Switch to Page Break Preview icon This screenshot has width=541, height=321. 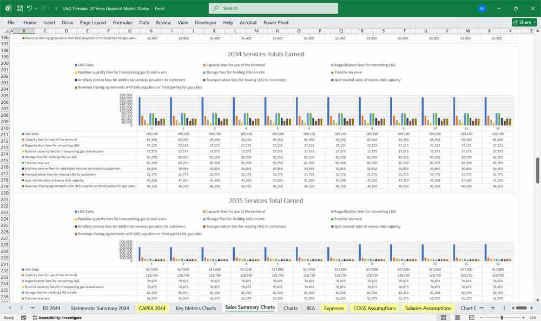pos(471,318)
